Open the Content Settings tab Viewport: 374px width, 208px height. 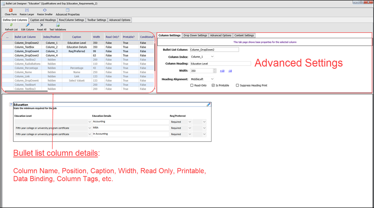coord(244,35)
